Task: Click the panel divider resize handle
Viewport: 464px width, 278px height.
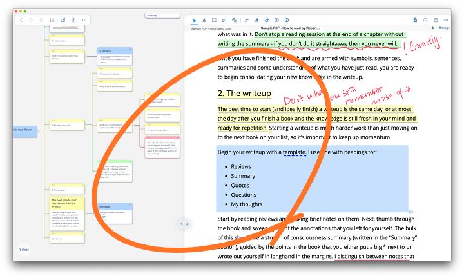Action: [184, 224]
